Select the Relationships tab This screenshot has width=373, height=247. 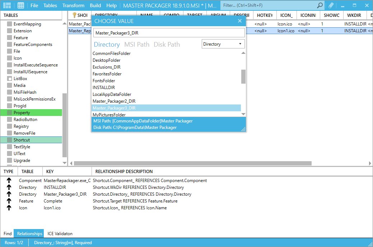click(x=29, y=233)
